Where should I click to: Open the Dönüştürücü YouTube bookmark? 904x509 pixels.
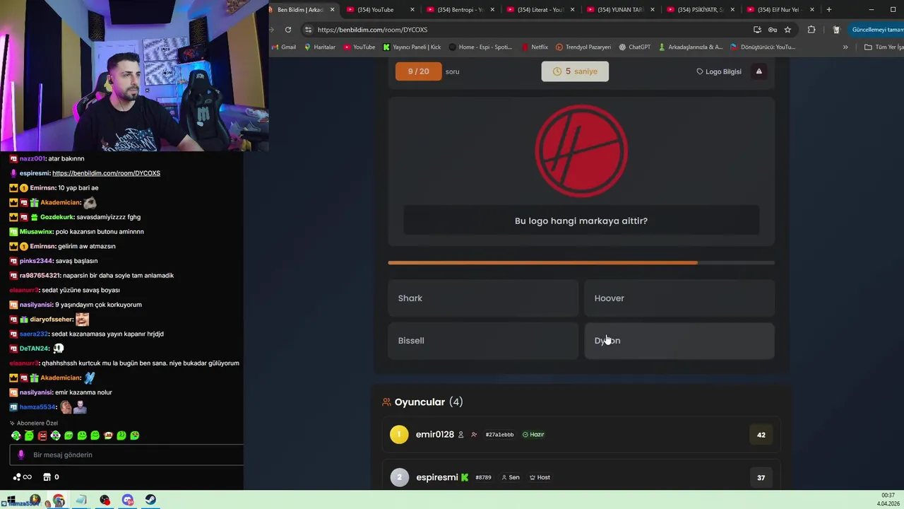tap(763, 47)
